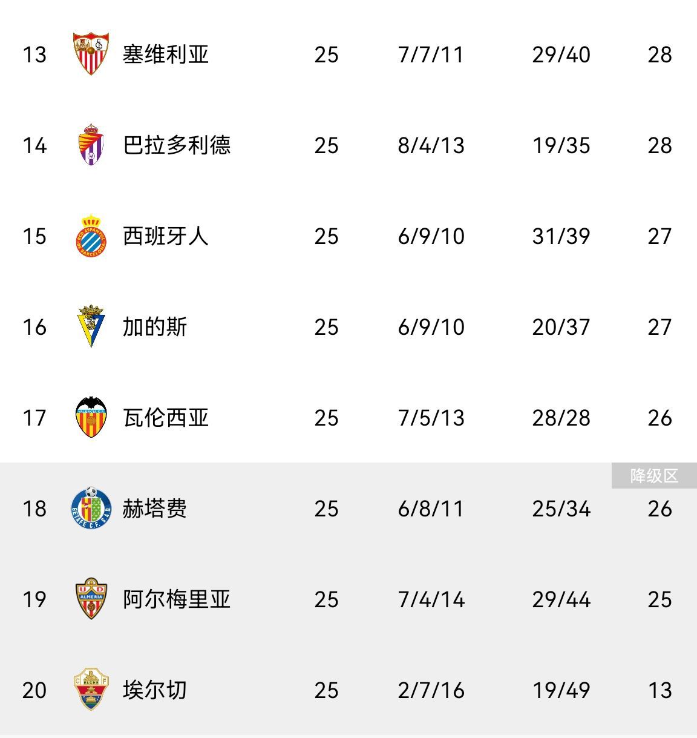Viewport: 697px width, 738px height.
Task: Open team 塞维利亚 from the standings
Action: pos(165,54)
